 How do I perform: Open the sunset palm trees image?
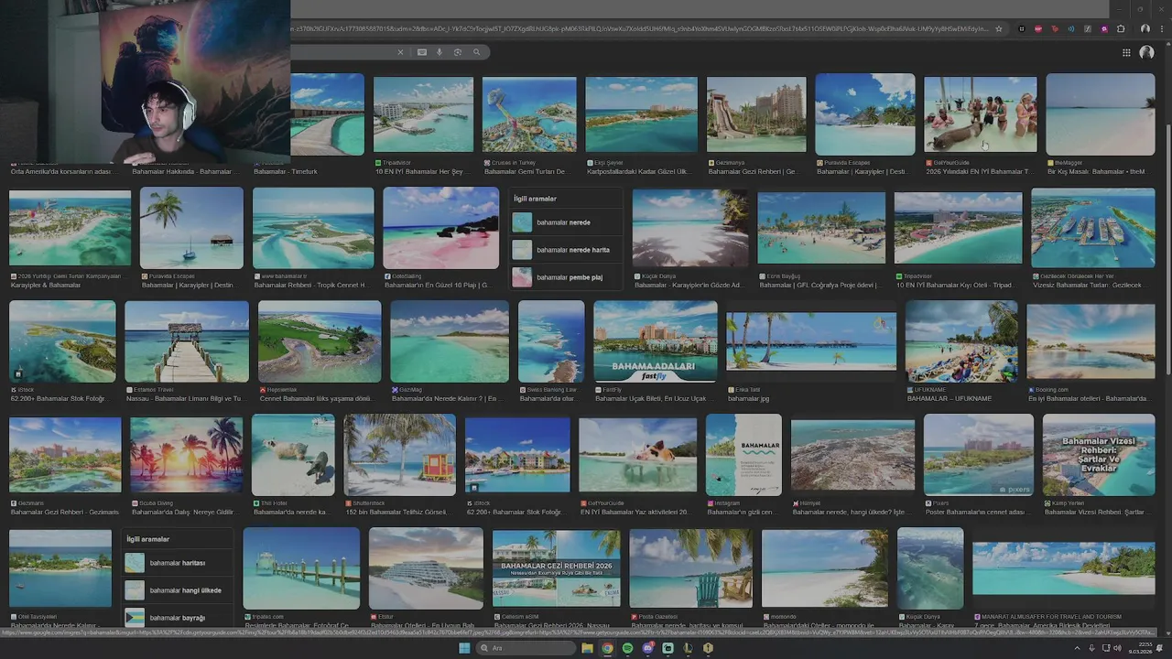click(x=187, y=455)
